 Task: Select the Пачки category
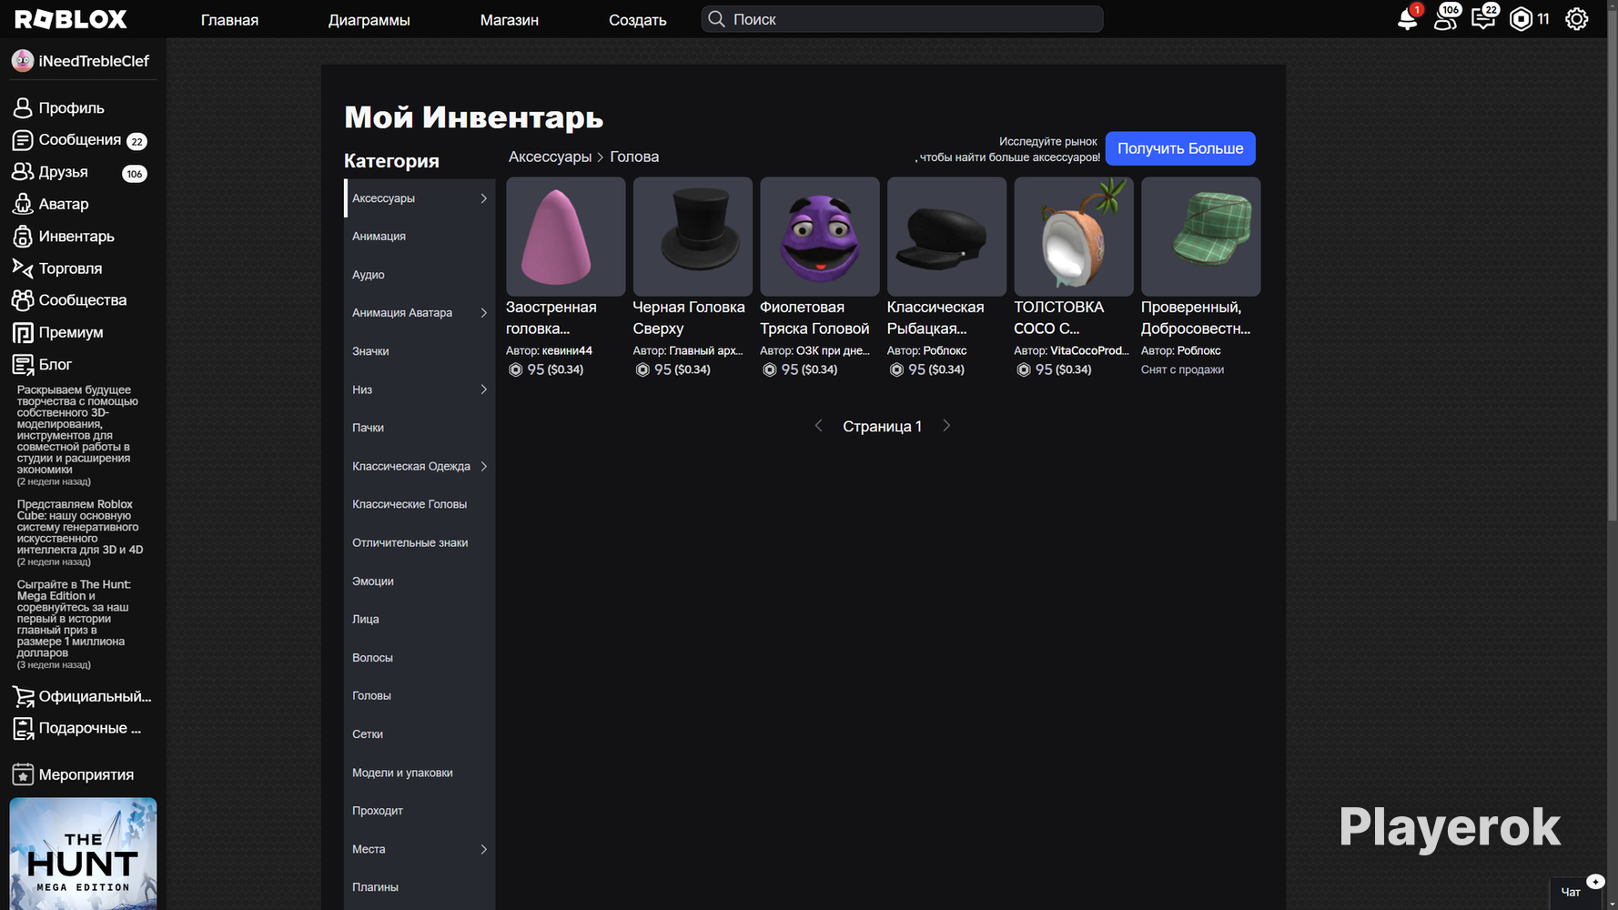coord(420,428)
